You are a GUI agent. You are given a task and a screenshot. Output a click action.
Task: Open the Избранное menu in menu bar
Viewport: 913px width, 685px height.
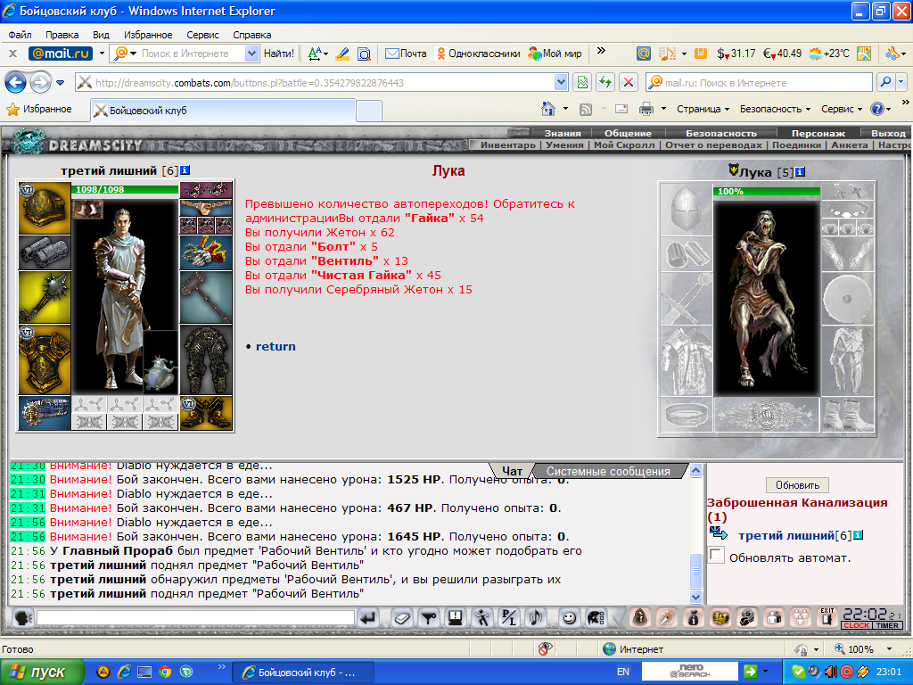point(148,35)
